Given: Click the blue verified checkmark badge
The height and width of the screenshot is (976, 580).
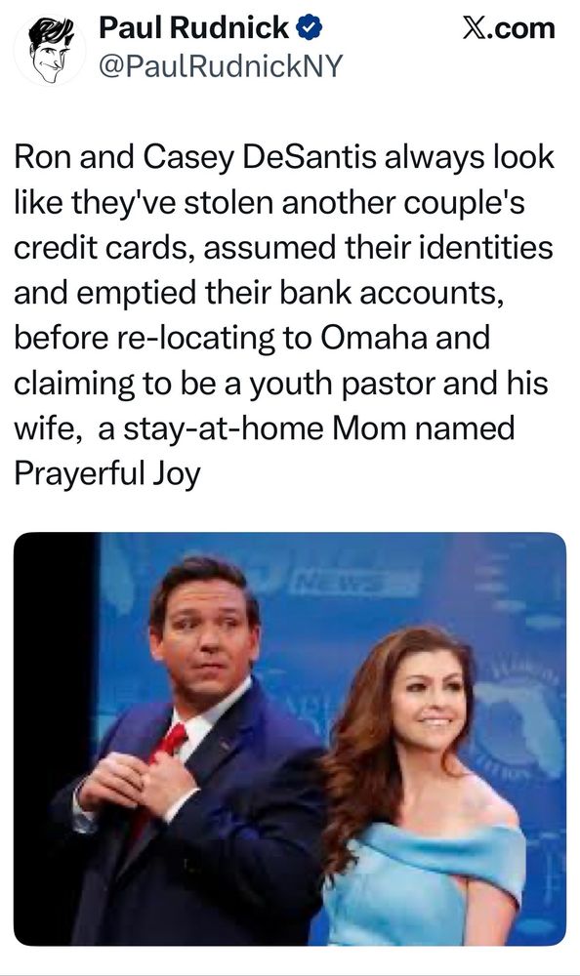Looking at the screenshot, I should 309,28.
